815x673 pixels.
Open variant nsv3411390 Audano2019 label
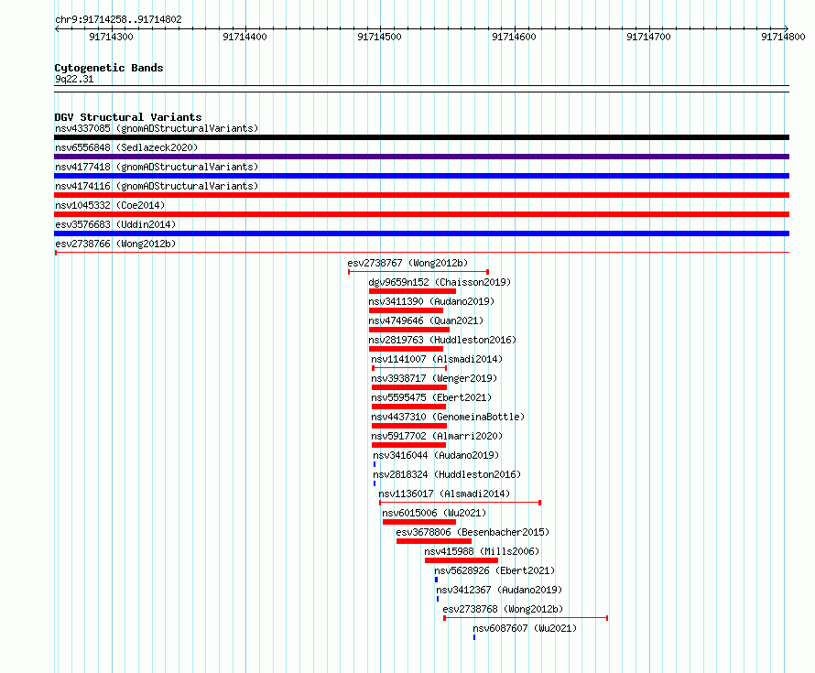[431, 301]
